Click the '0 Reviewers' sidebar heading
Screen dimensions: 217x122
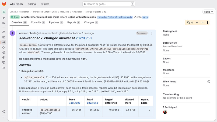pos(170,43)
